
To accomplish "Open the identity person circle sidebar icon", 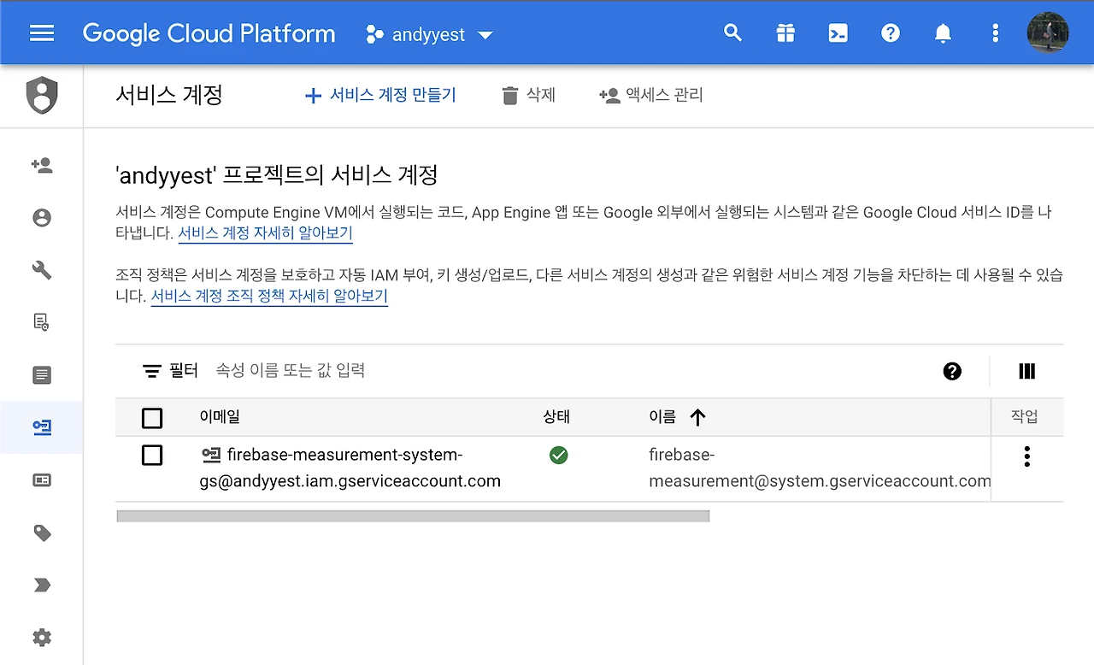I will click(x=42, y=218).
